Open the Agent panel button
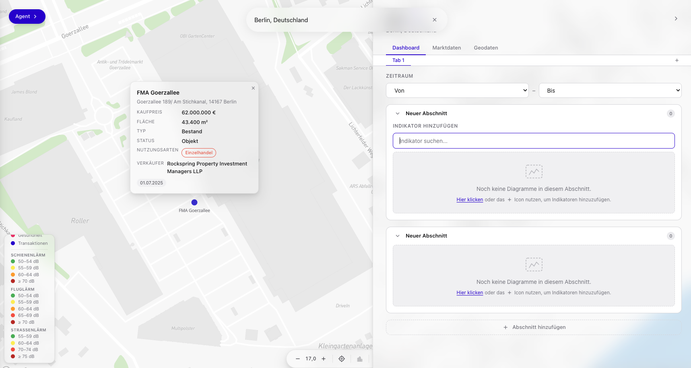691x368 pixels. click(x=27, y=17)
